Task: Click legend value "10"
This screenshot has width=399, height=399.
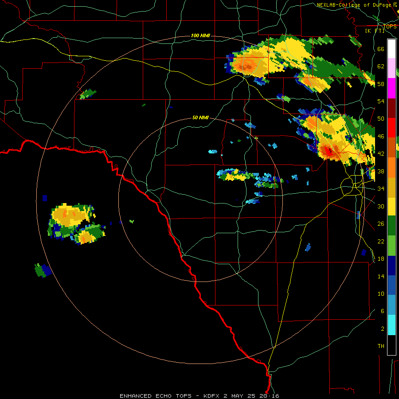Action: click(x=381, y=293)
